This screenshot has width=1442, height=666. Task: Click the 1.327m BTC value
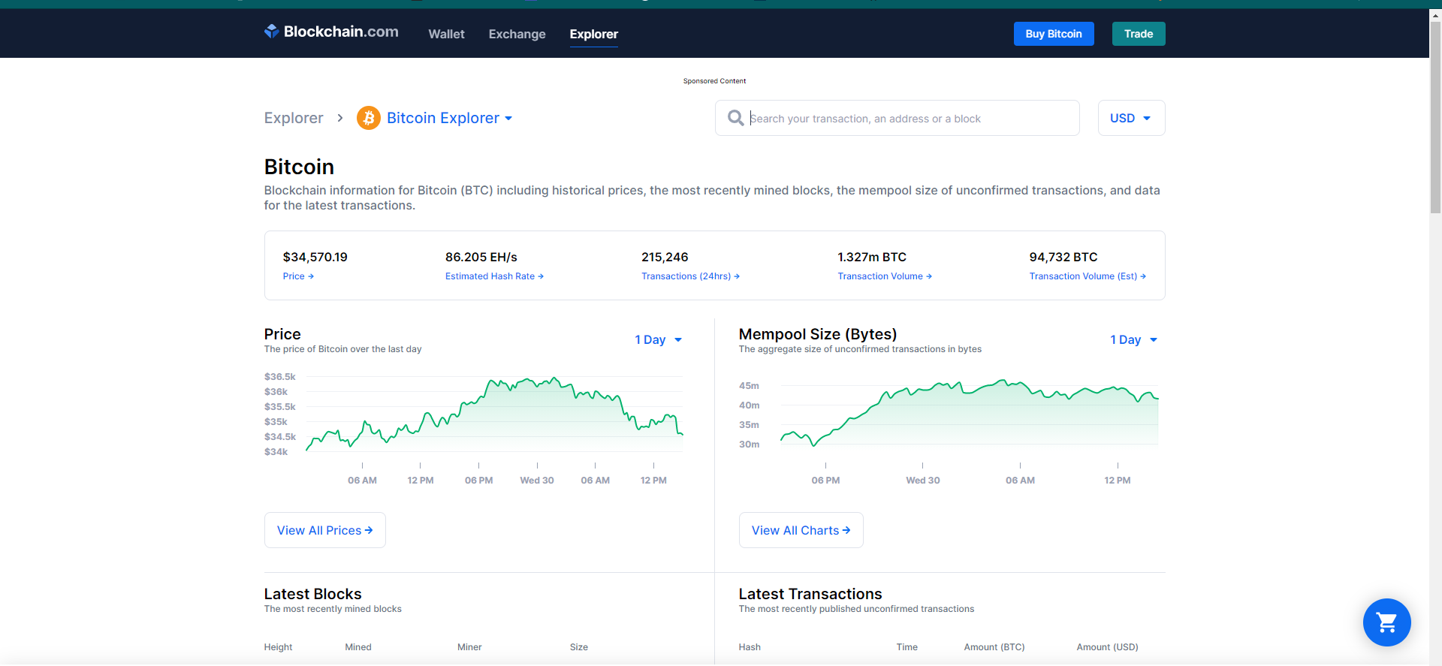[x=872, y=257]
